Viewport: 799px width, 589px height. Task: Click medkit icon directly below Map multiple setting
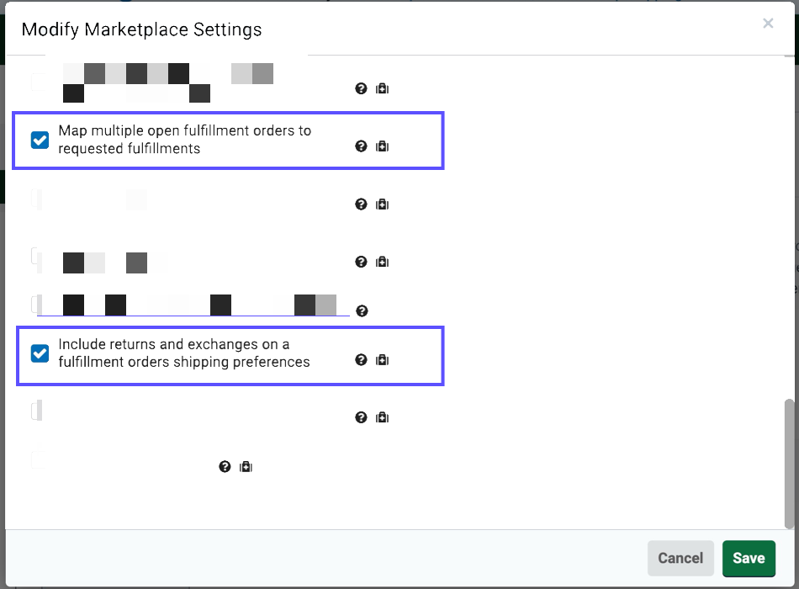coord(382,204)
